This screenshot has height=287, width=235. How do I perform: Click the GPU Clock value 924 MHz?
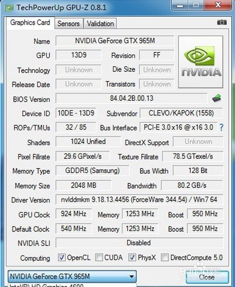pos(74,214)
